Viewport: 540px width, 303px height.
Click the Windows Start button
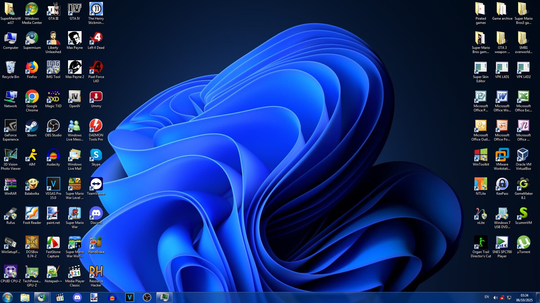(x=8, y=297)
